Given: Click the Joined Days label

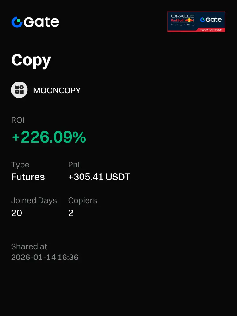Looking at the screenshot, I should point(34,201).
